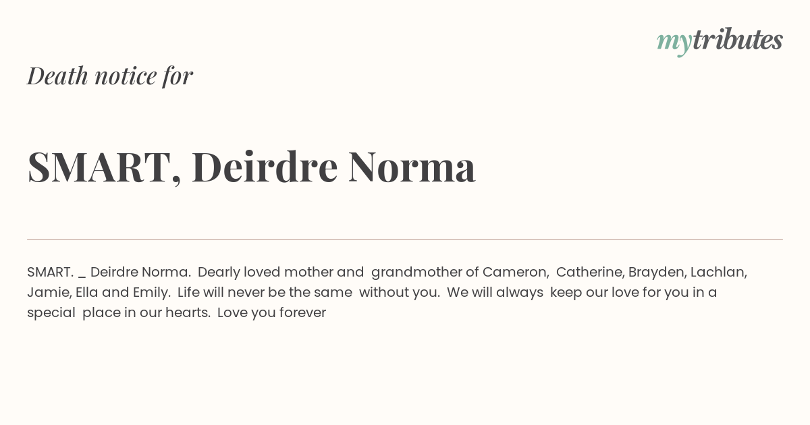Select the 'my' part of the logo

pos(674,42)
